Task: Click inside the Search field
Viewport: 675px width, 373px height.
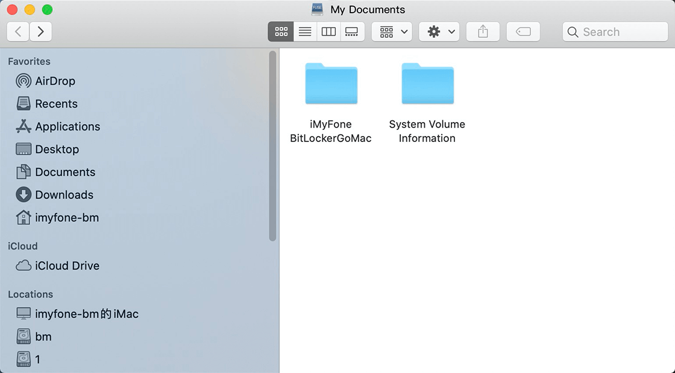Action: (615, 31)
